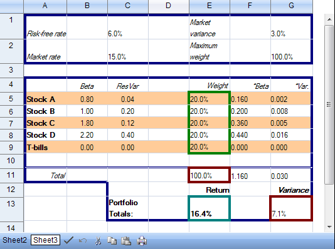Click the vertical scrollbar thumb
The height and width of the screenshot is (249, 335).
pyautogui.click(x=329, y=104)
